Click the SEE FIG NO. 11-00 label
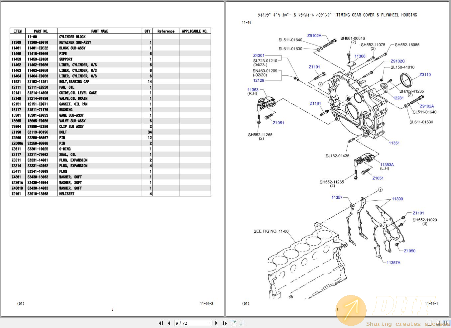 (271, 231)
